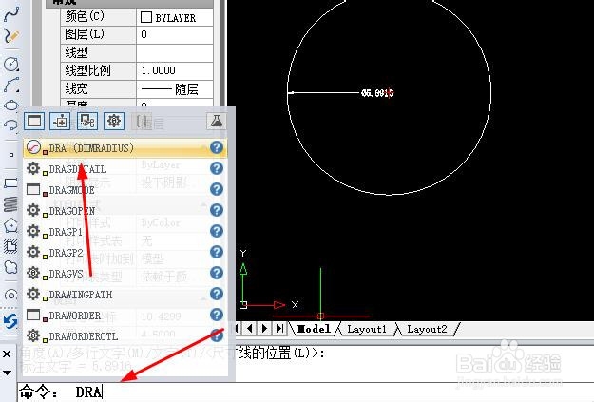Viewport: 594px width, 402px height.
Task: Open the 颜色(C) BYLAYER color field
Action: 175,17
